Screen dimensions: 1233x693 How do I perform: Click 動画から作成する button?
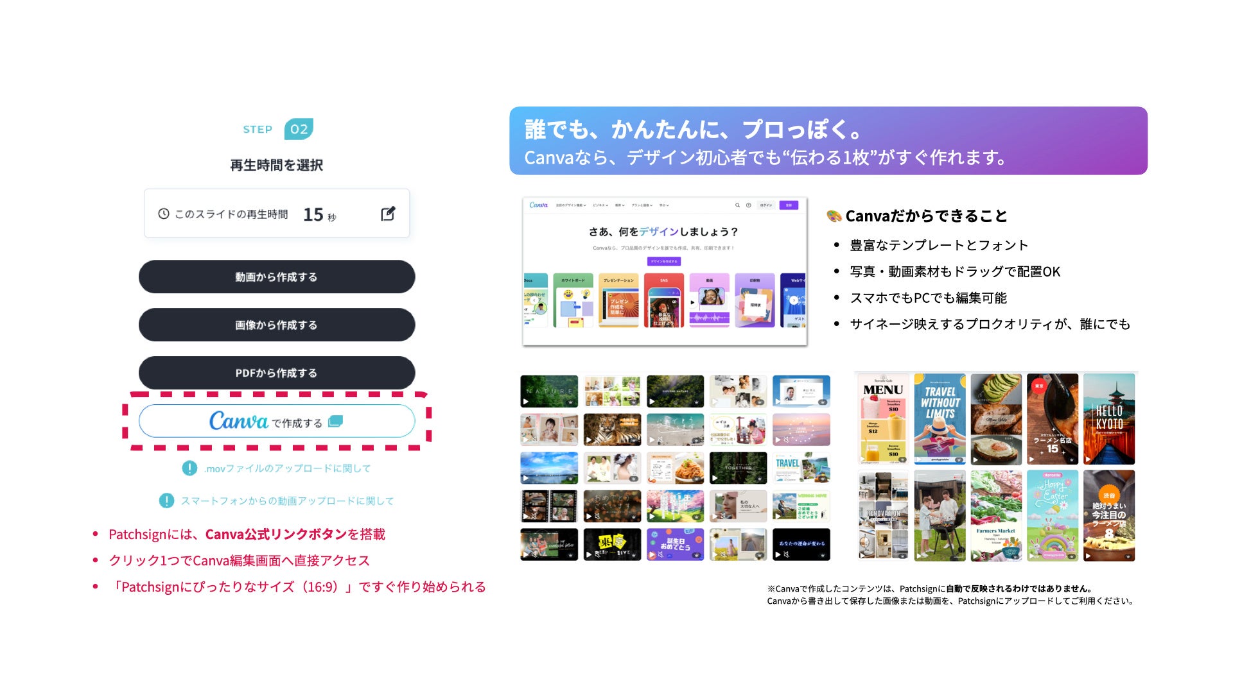click(276, 277)
